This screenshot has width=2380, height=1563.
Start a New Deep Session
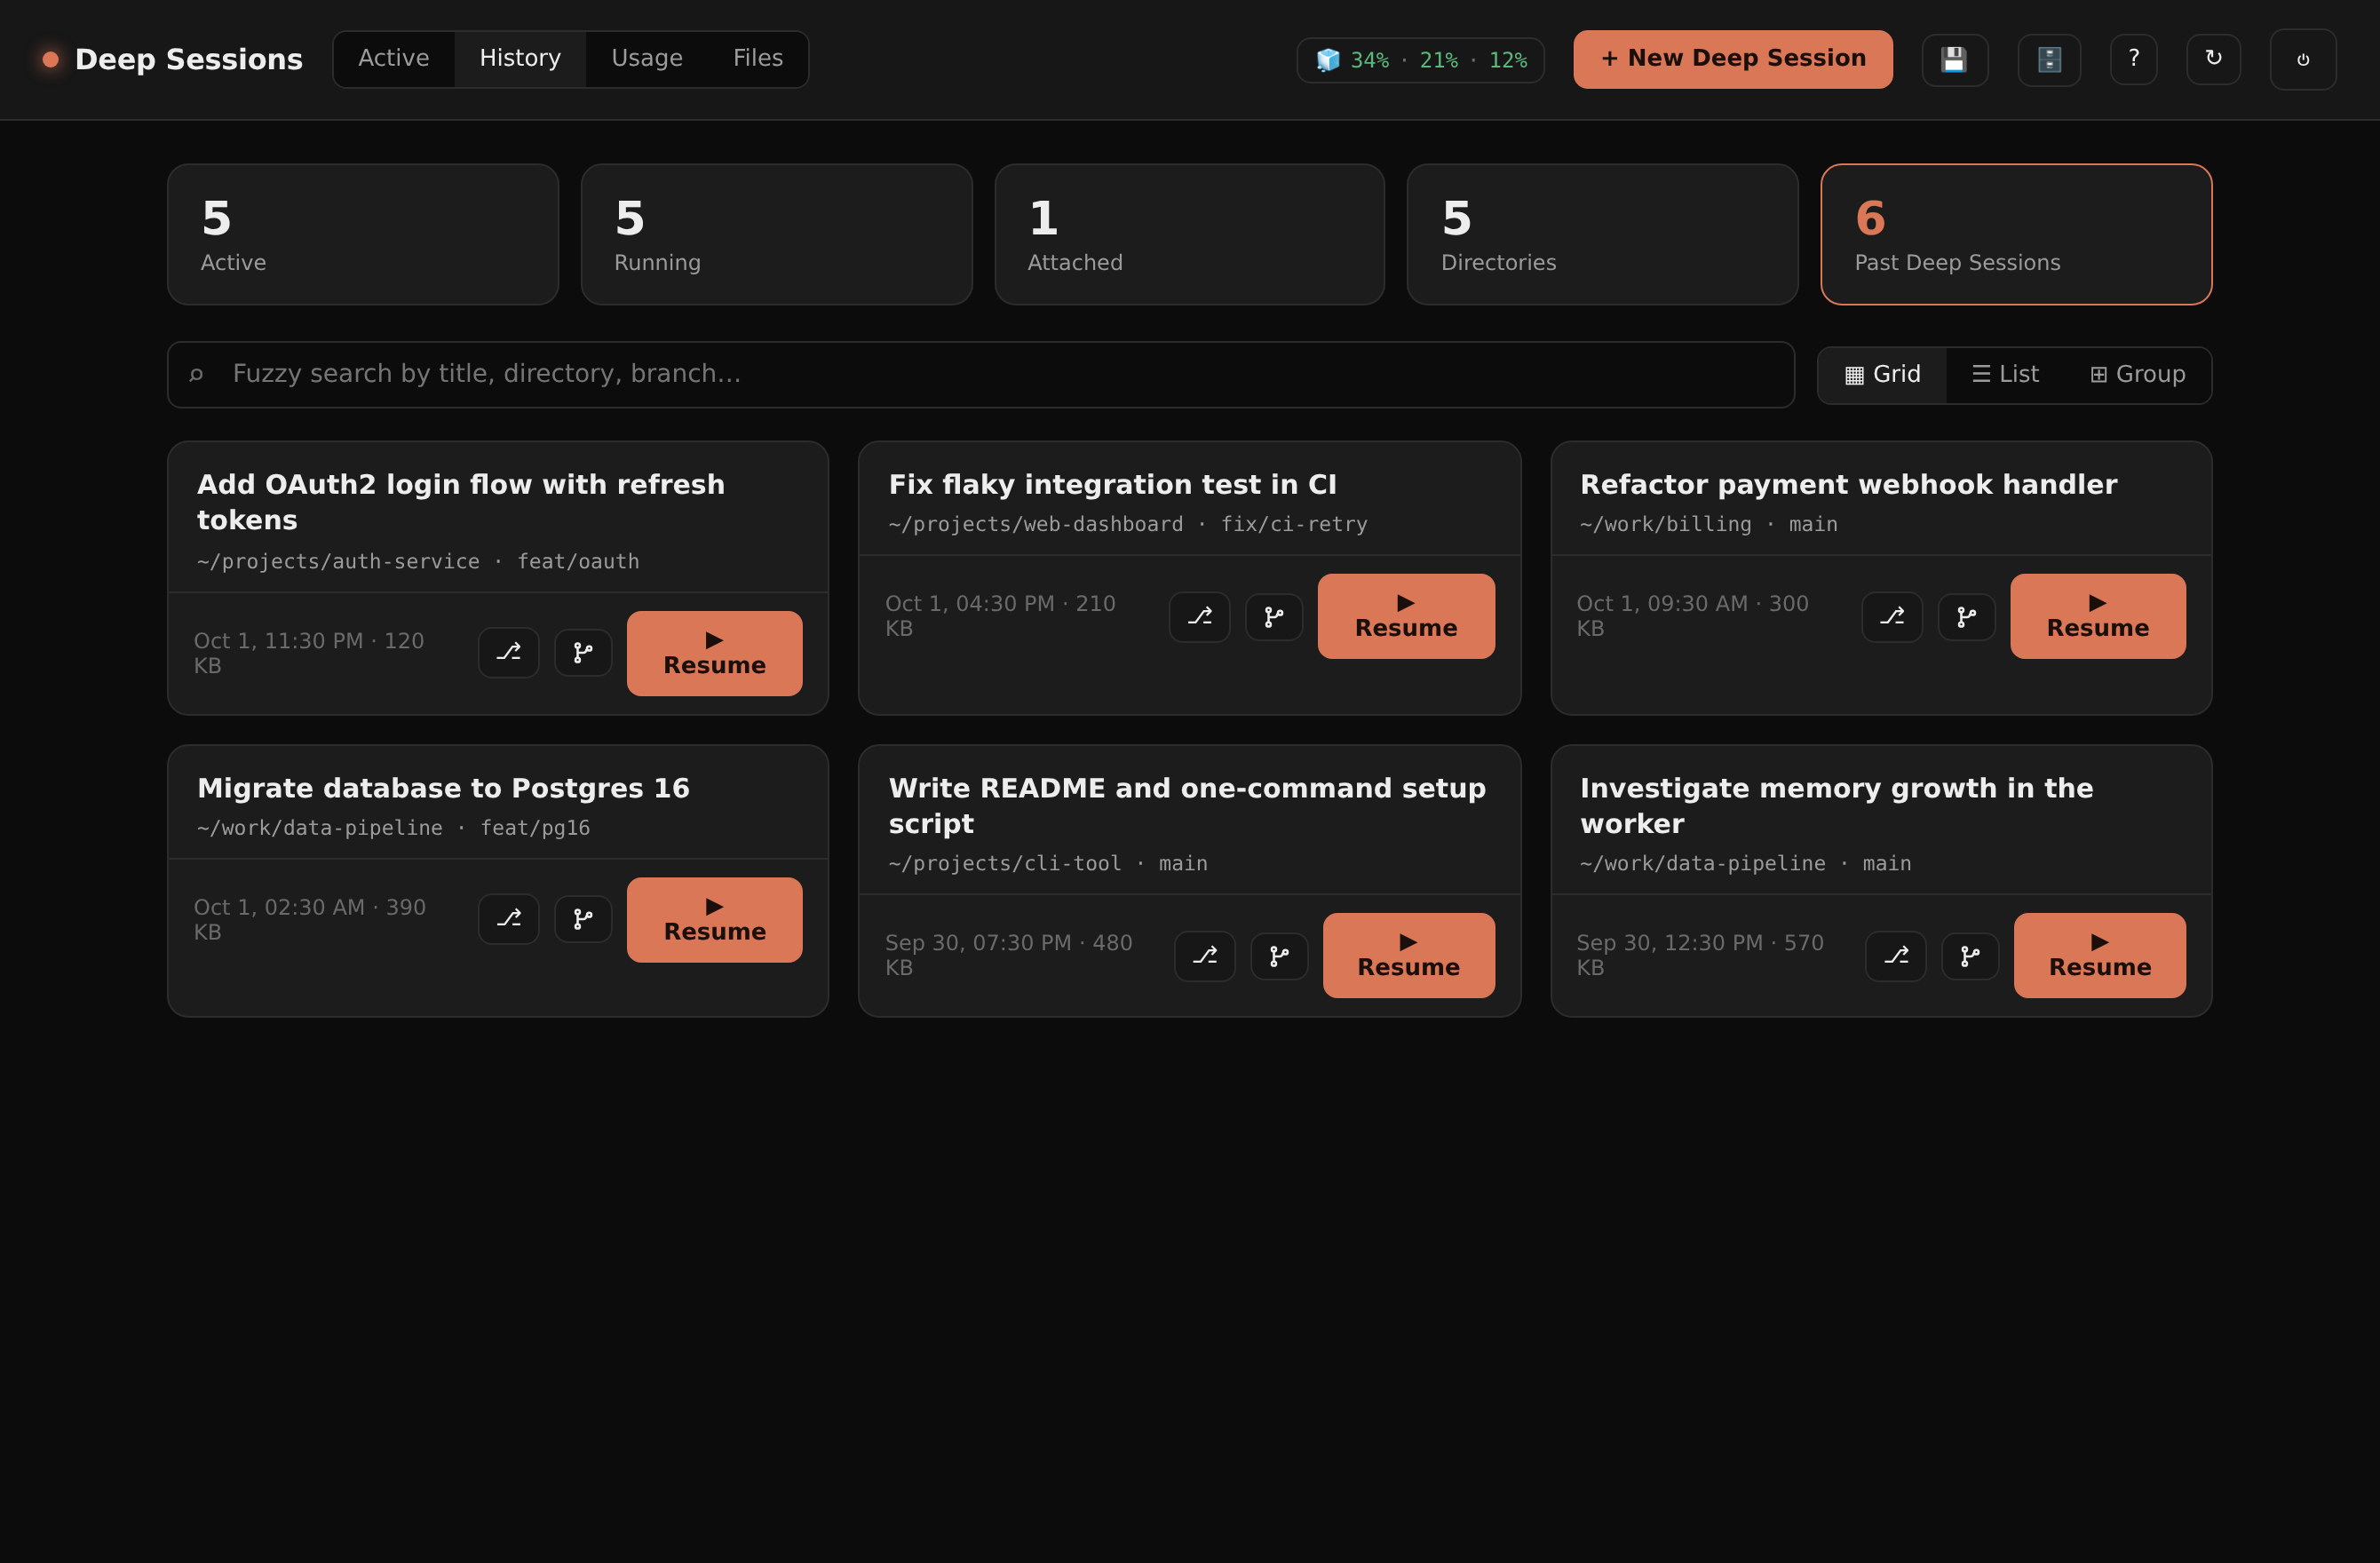(1733, 59)
